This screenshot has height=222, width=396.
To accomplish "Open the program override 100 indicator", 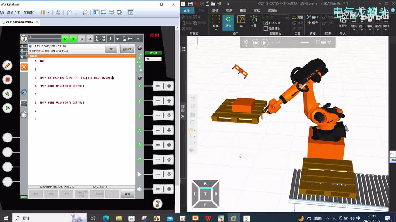I will (100, 39).
